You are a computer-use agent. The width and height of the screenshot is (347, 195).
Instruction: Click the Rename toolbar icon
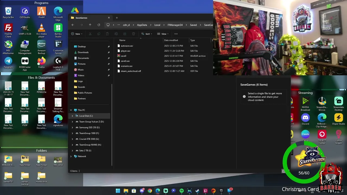116,34
